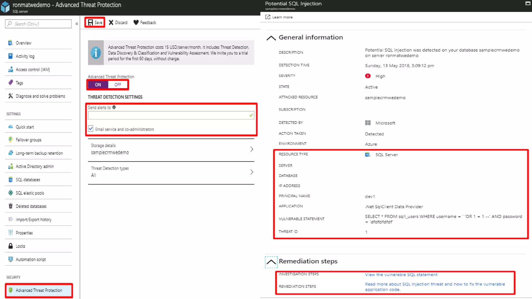Click the Failover groups icon
This screenshot has height=299, width=532.
[x=10, y=140]
